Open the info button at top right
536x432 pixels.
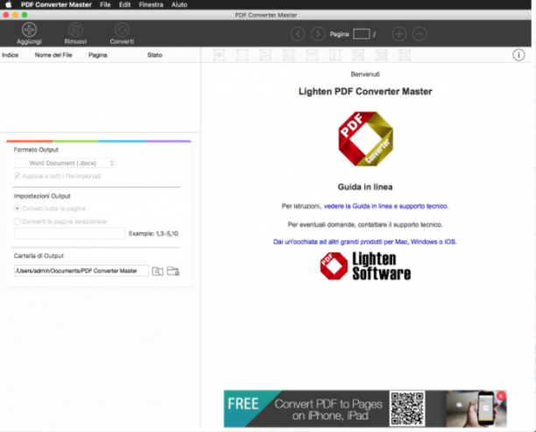(518, 54)
